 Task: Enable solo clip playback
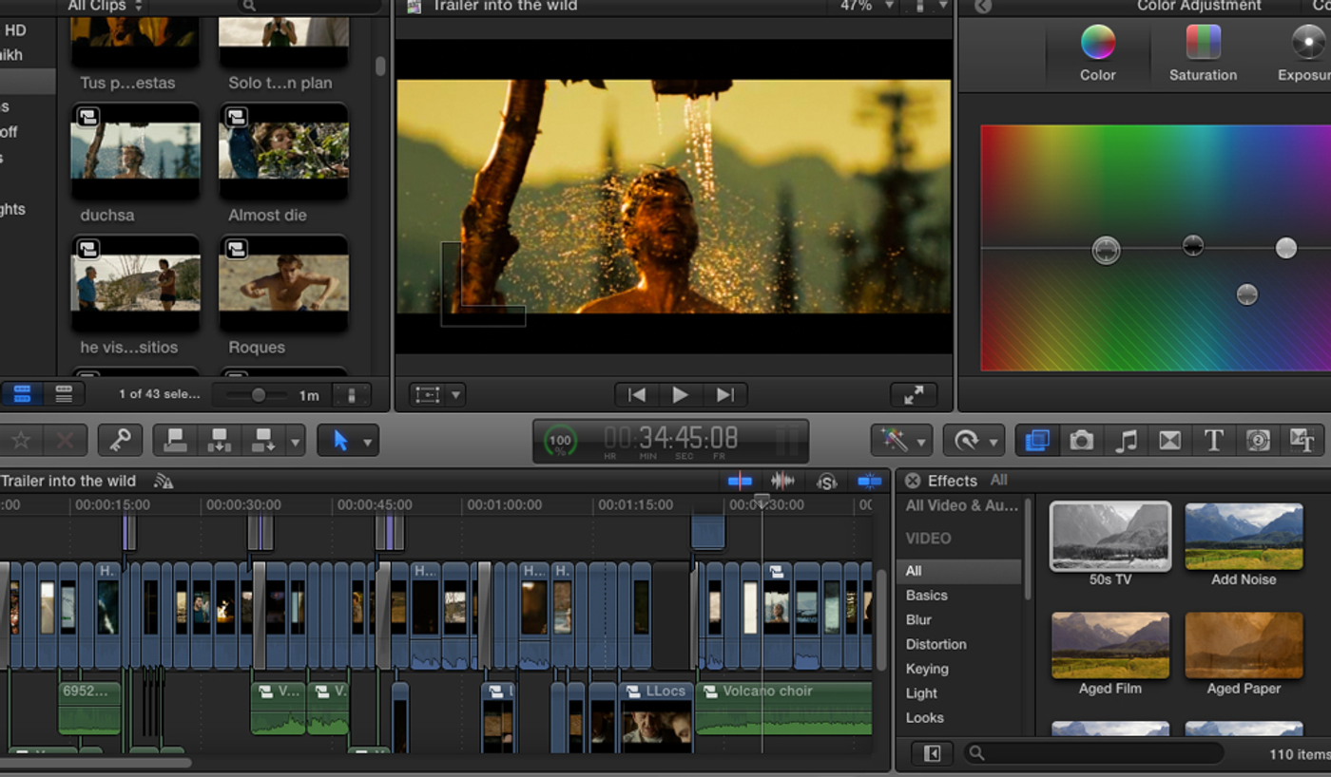[x=826, y=481]
